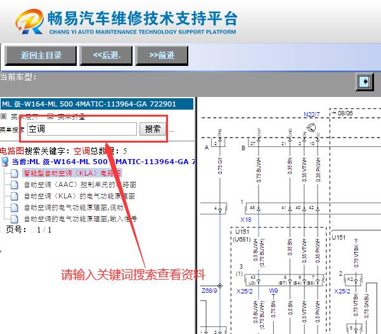Open 自动空调的电气功能原理图,输入信号 entry
Viewport: 381px width, 334px height.
click(80, 219)
